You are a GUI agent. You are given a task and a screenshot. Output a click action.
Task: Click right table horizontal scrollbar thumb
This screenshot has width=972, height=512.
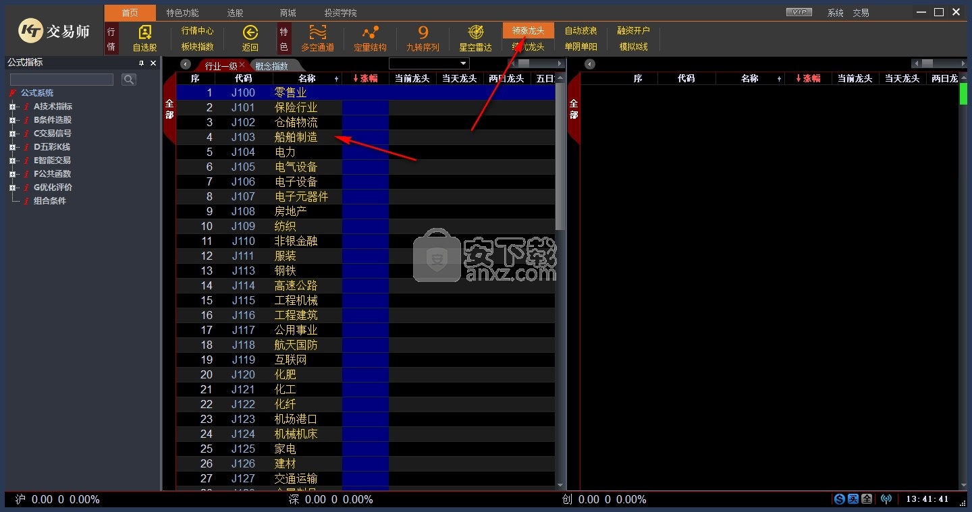point(927,63)
